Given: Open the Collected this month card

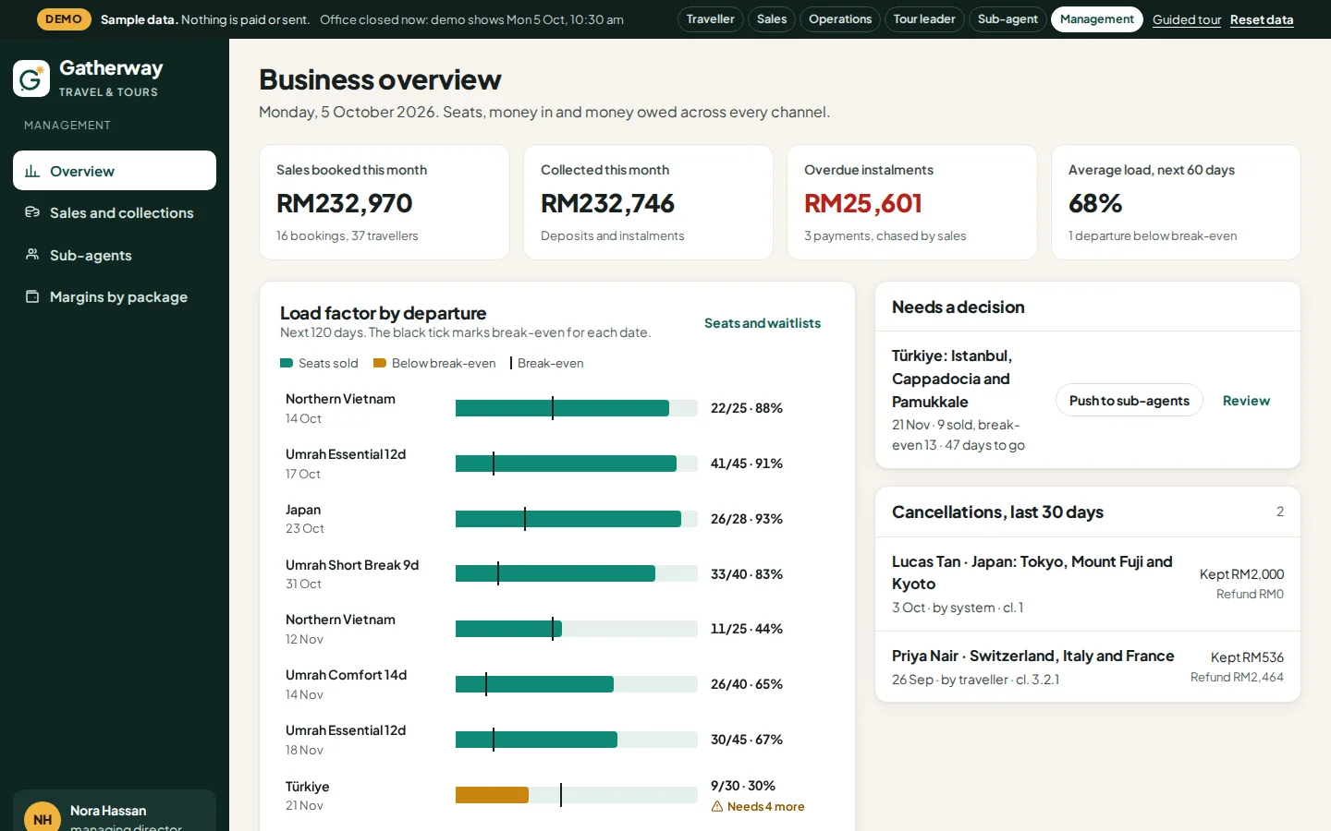Looking at the screenshot, I should point(648,202).
